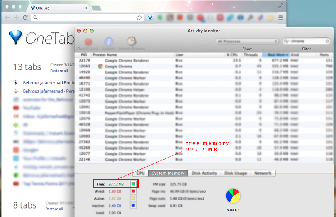This screenshot has height=217, width=336.
Task: Sort by Threads column header
Action: point(252,55)
